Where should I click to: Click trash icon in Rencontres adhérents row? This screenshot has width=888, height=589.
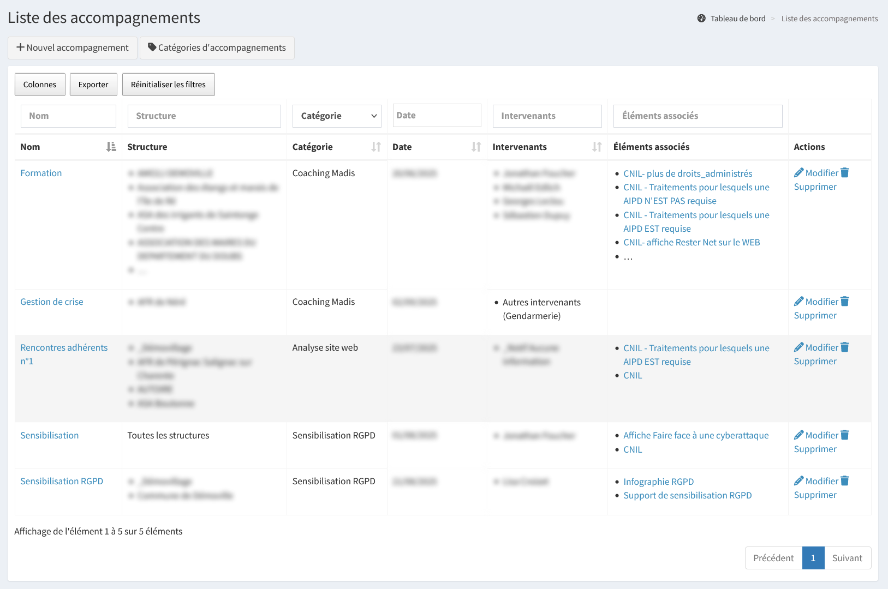845,347
